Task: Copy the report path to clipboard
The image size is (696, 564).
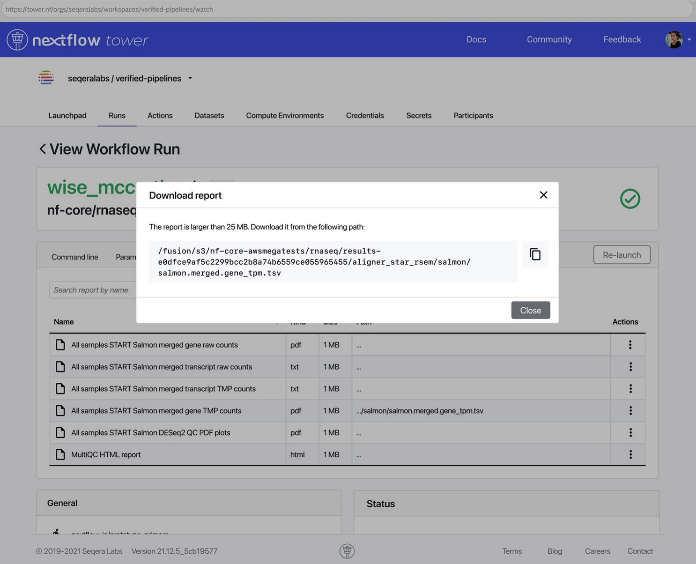Action: 535,254
